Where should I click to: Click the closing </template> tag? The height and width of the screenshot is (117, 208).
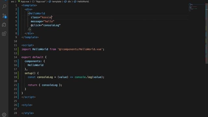point(30,37)
